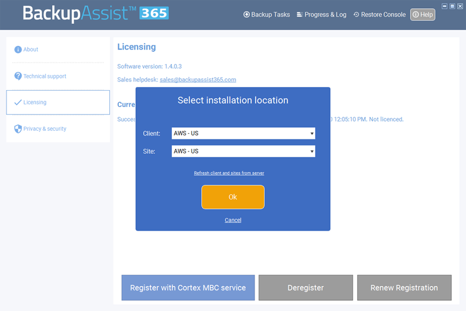This screenshot has width=466, height=311.
Task: Click the Renew Registration button
Action: click(404, 288)
